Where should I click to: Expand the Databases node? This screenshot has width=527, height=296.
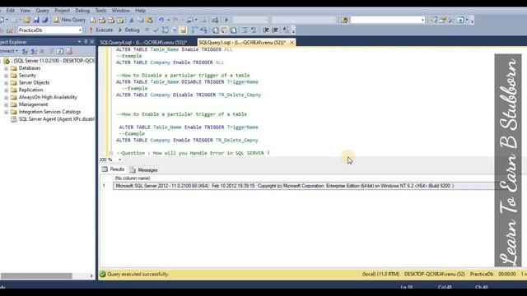coord(6,68)
